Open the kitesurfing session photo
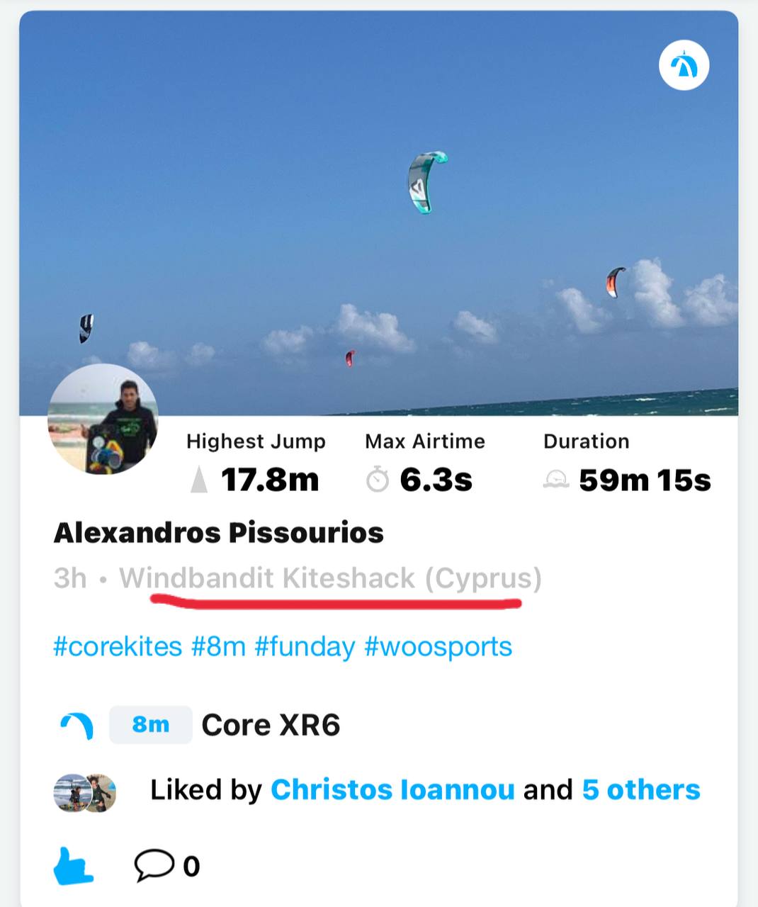Viewport: 758px width, 907px height. 378,213
